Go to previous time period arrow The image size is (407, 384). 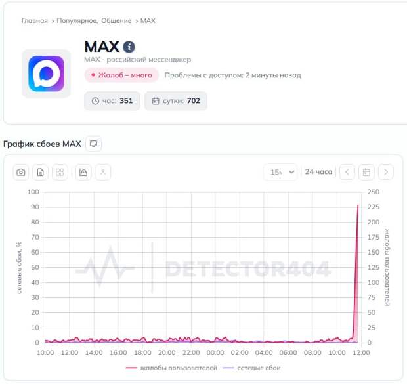[x=347, y=172]
